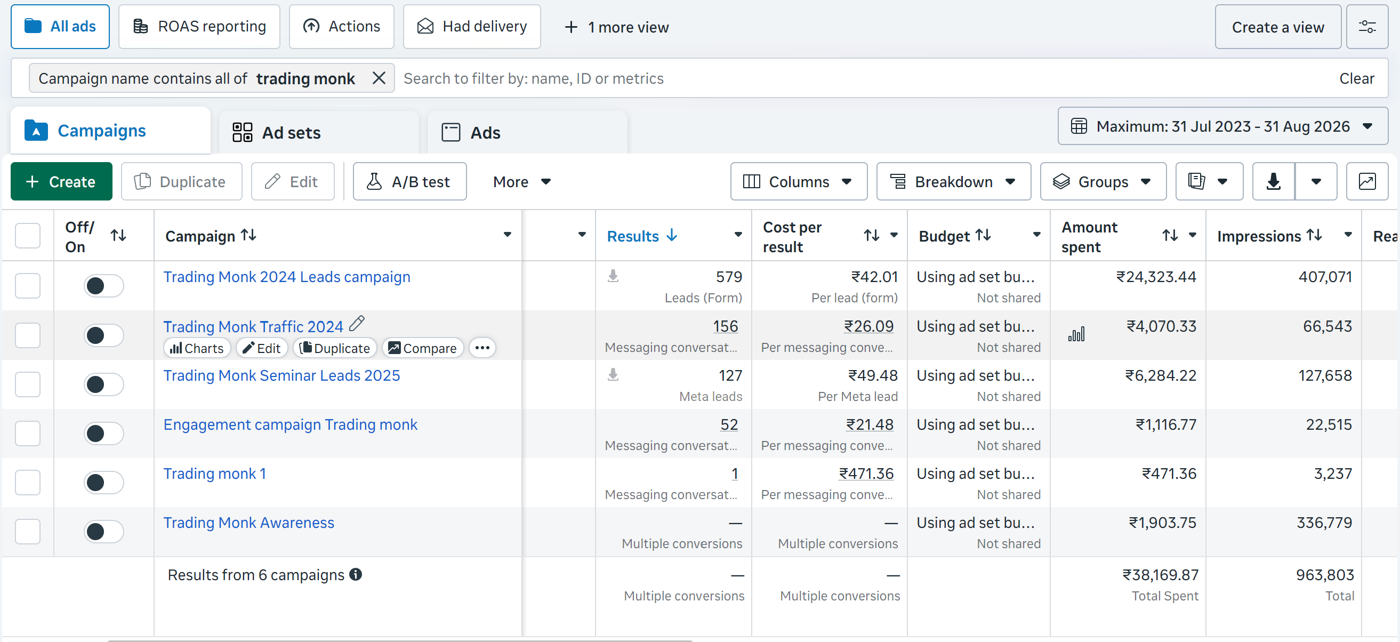Toggle on Trading Monk Traffic 2024
Image resolution: width=1400 pixels, height=642 pixels.
104,335
